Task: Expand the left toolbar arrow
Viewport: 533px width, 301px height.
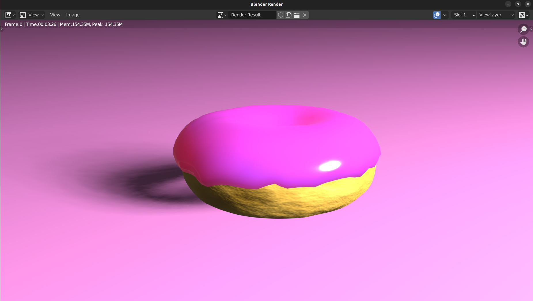Action: coord(2,29)
